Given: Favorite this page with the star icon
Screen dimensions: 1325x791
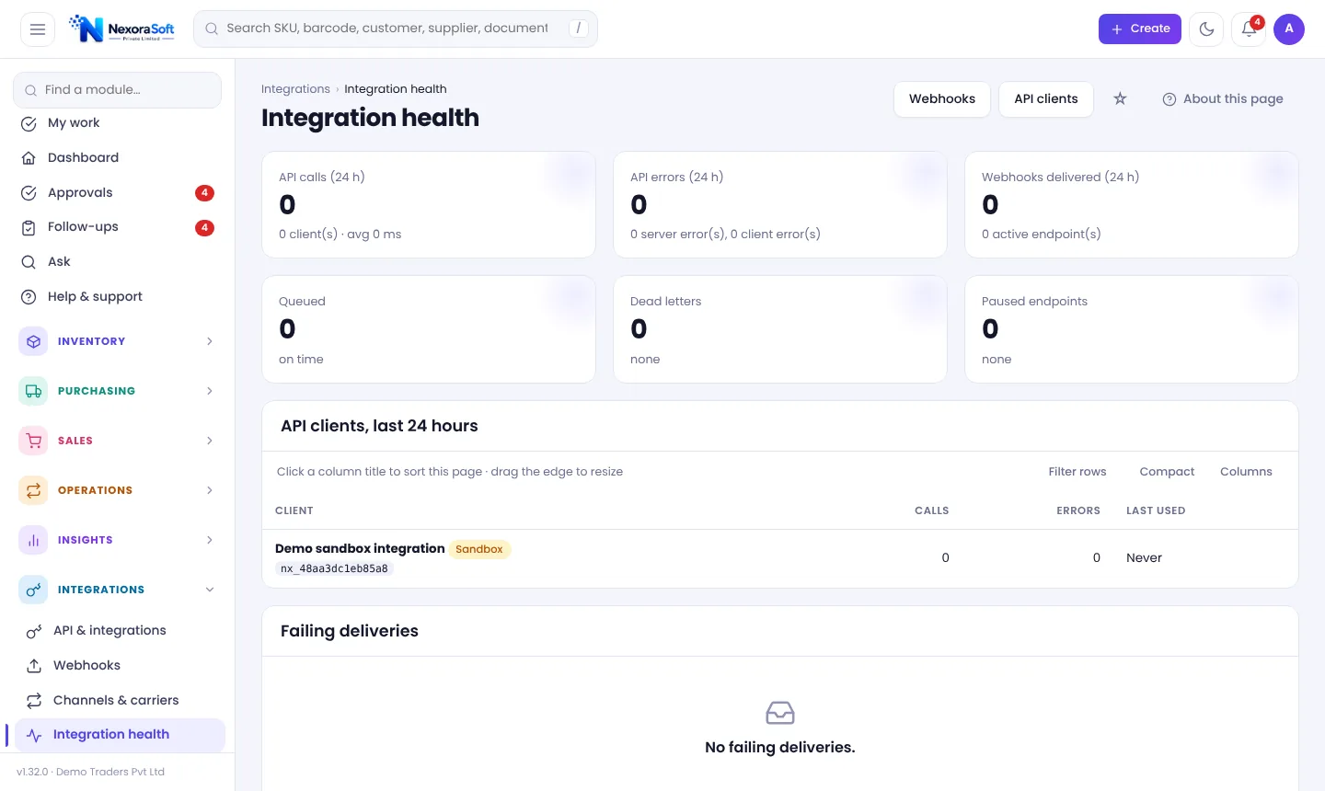Looking at the screenshot, I should click(x=1120, y=98).
